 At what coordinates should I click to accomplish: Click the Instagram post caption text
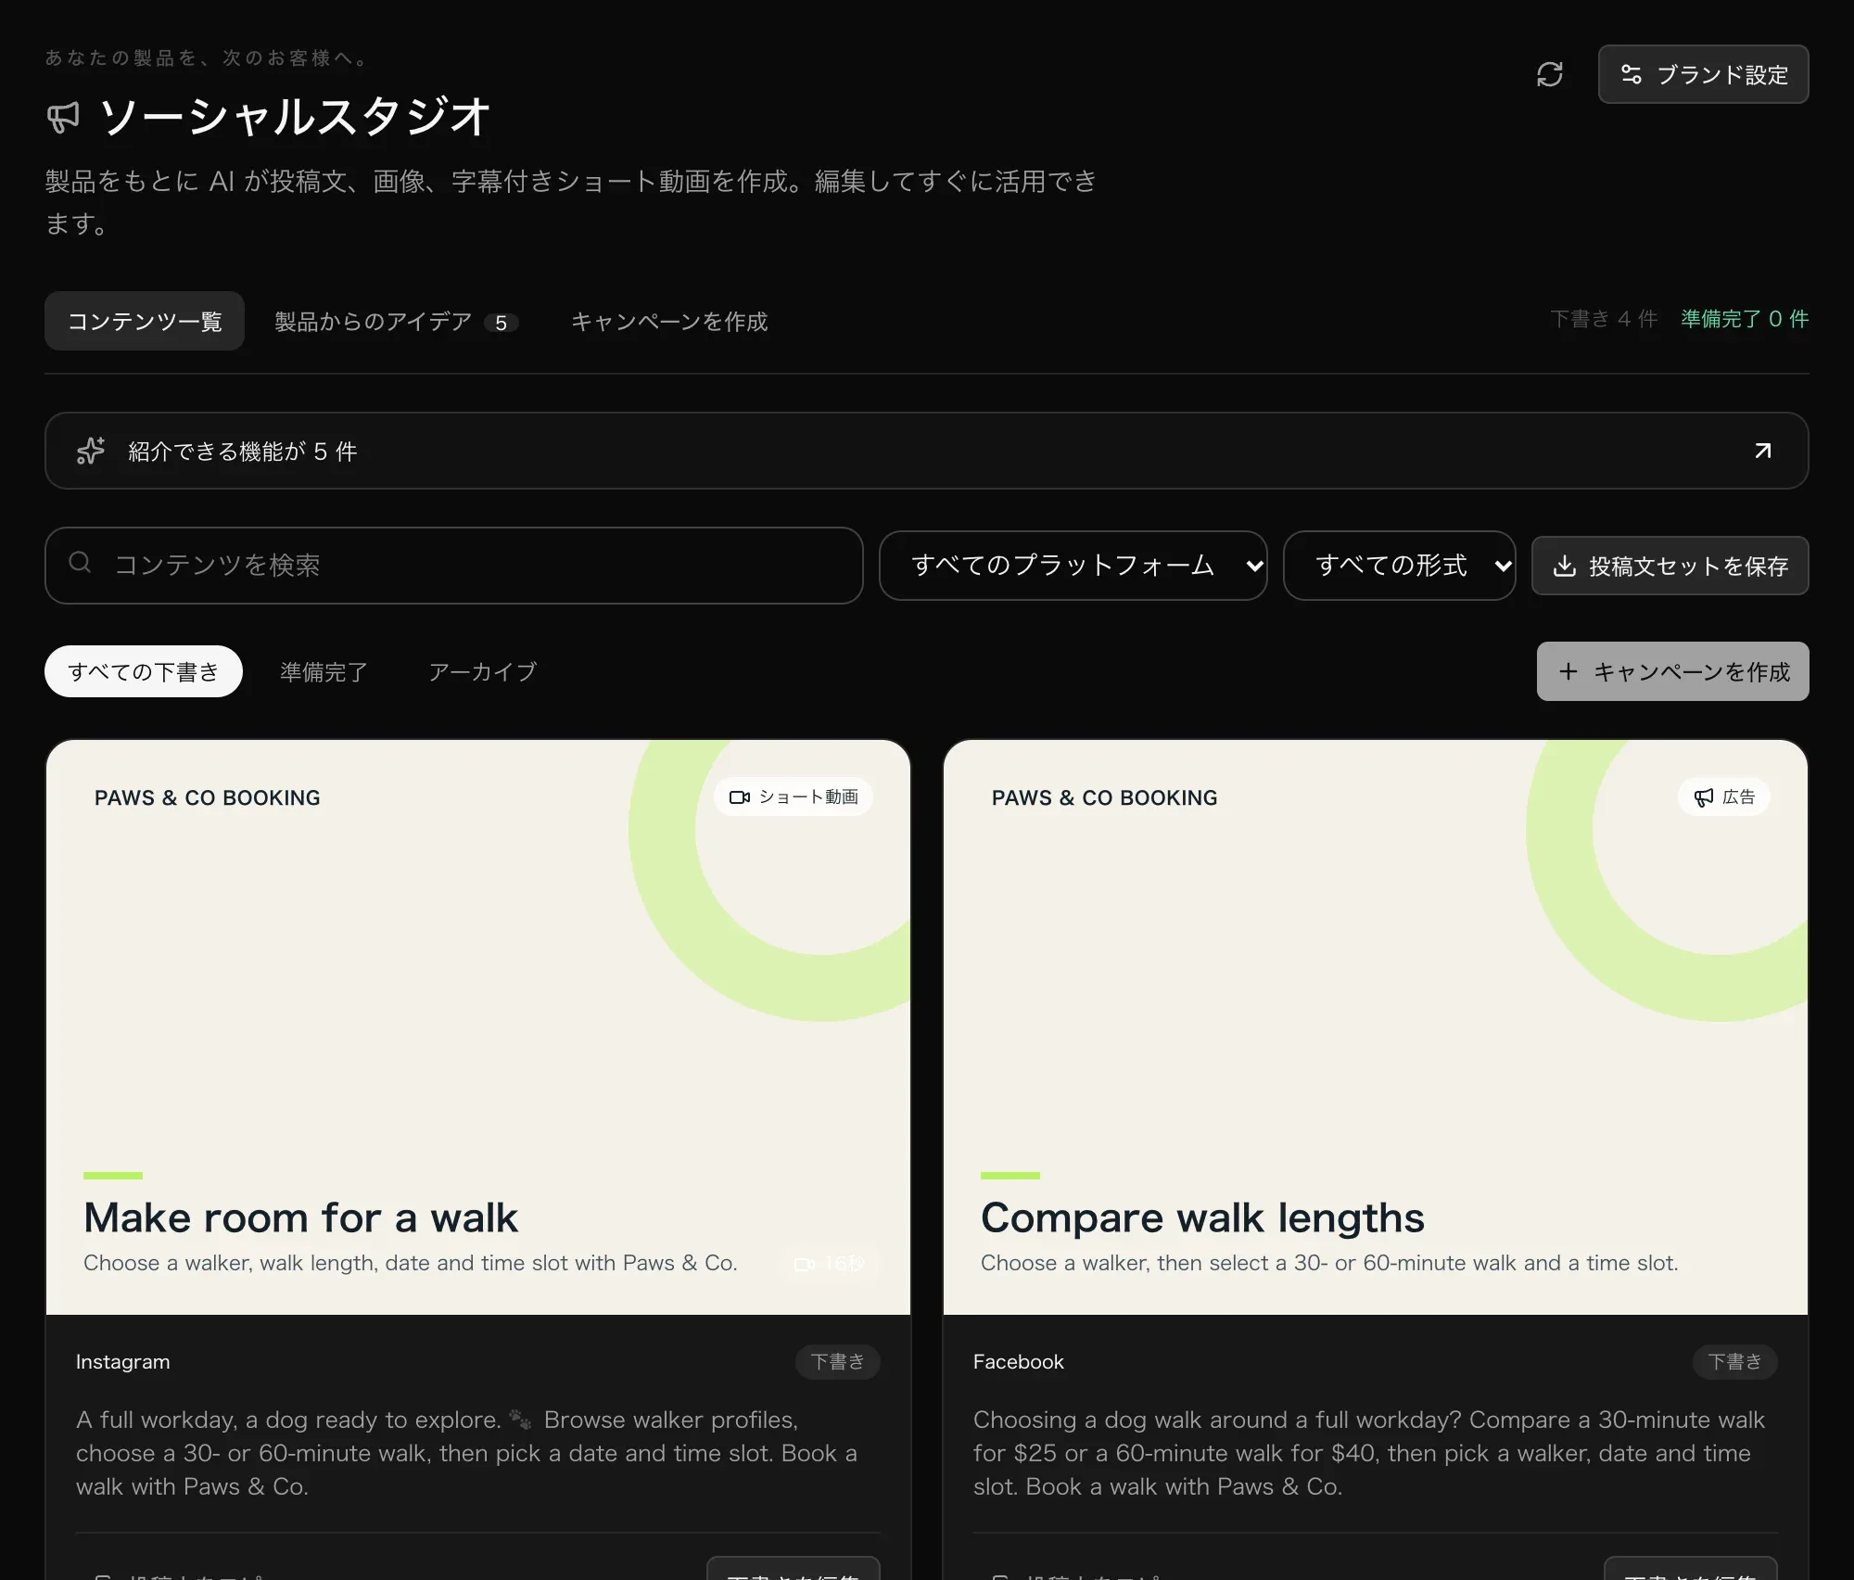coord(467,1453)
